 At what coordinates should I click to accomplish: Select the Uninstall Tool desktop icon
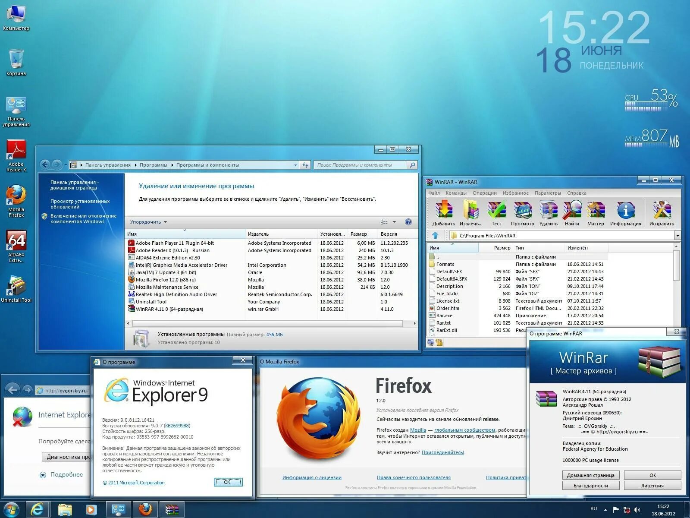[x=16, y=289]
